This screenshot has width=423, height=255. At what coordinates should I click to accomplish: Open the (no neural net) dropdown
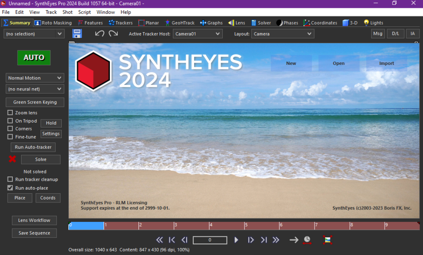coord(35,89)
